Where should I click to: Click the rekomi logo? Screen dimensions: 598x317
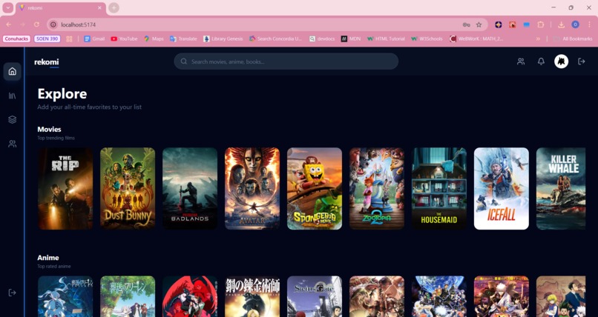click(x=47, y=61)
